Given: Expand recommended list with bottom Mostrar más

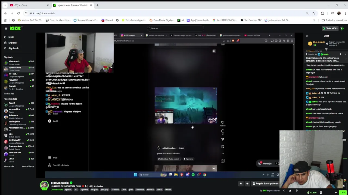Looking at the screenshot, I should 9,166.
